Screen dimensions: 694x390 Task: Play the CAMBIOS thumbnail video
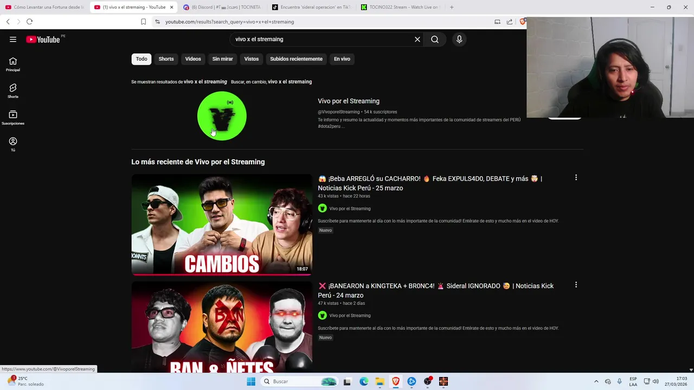tap(222, 225)
